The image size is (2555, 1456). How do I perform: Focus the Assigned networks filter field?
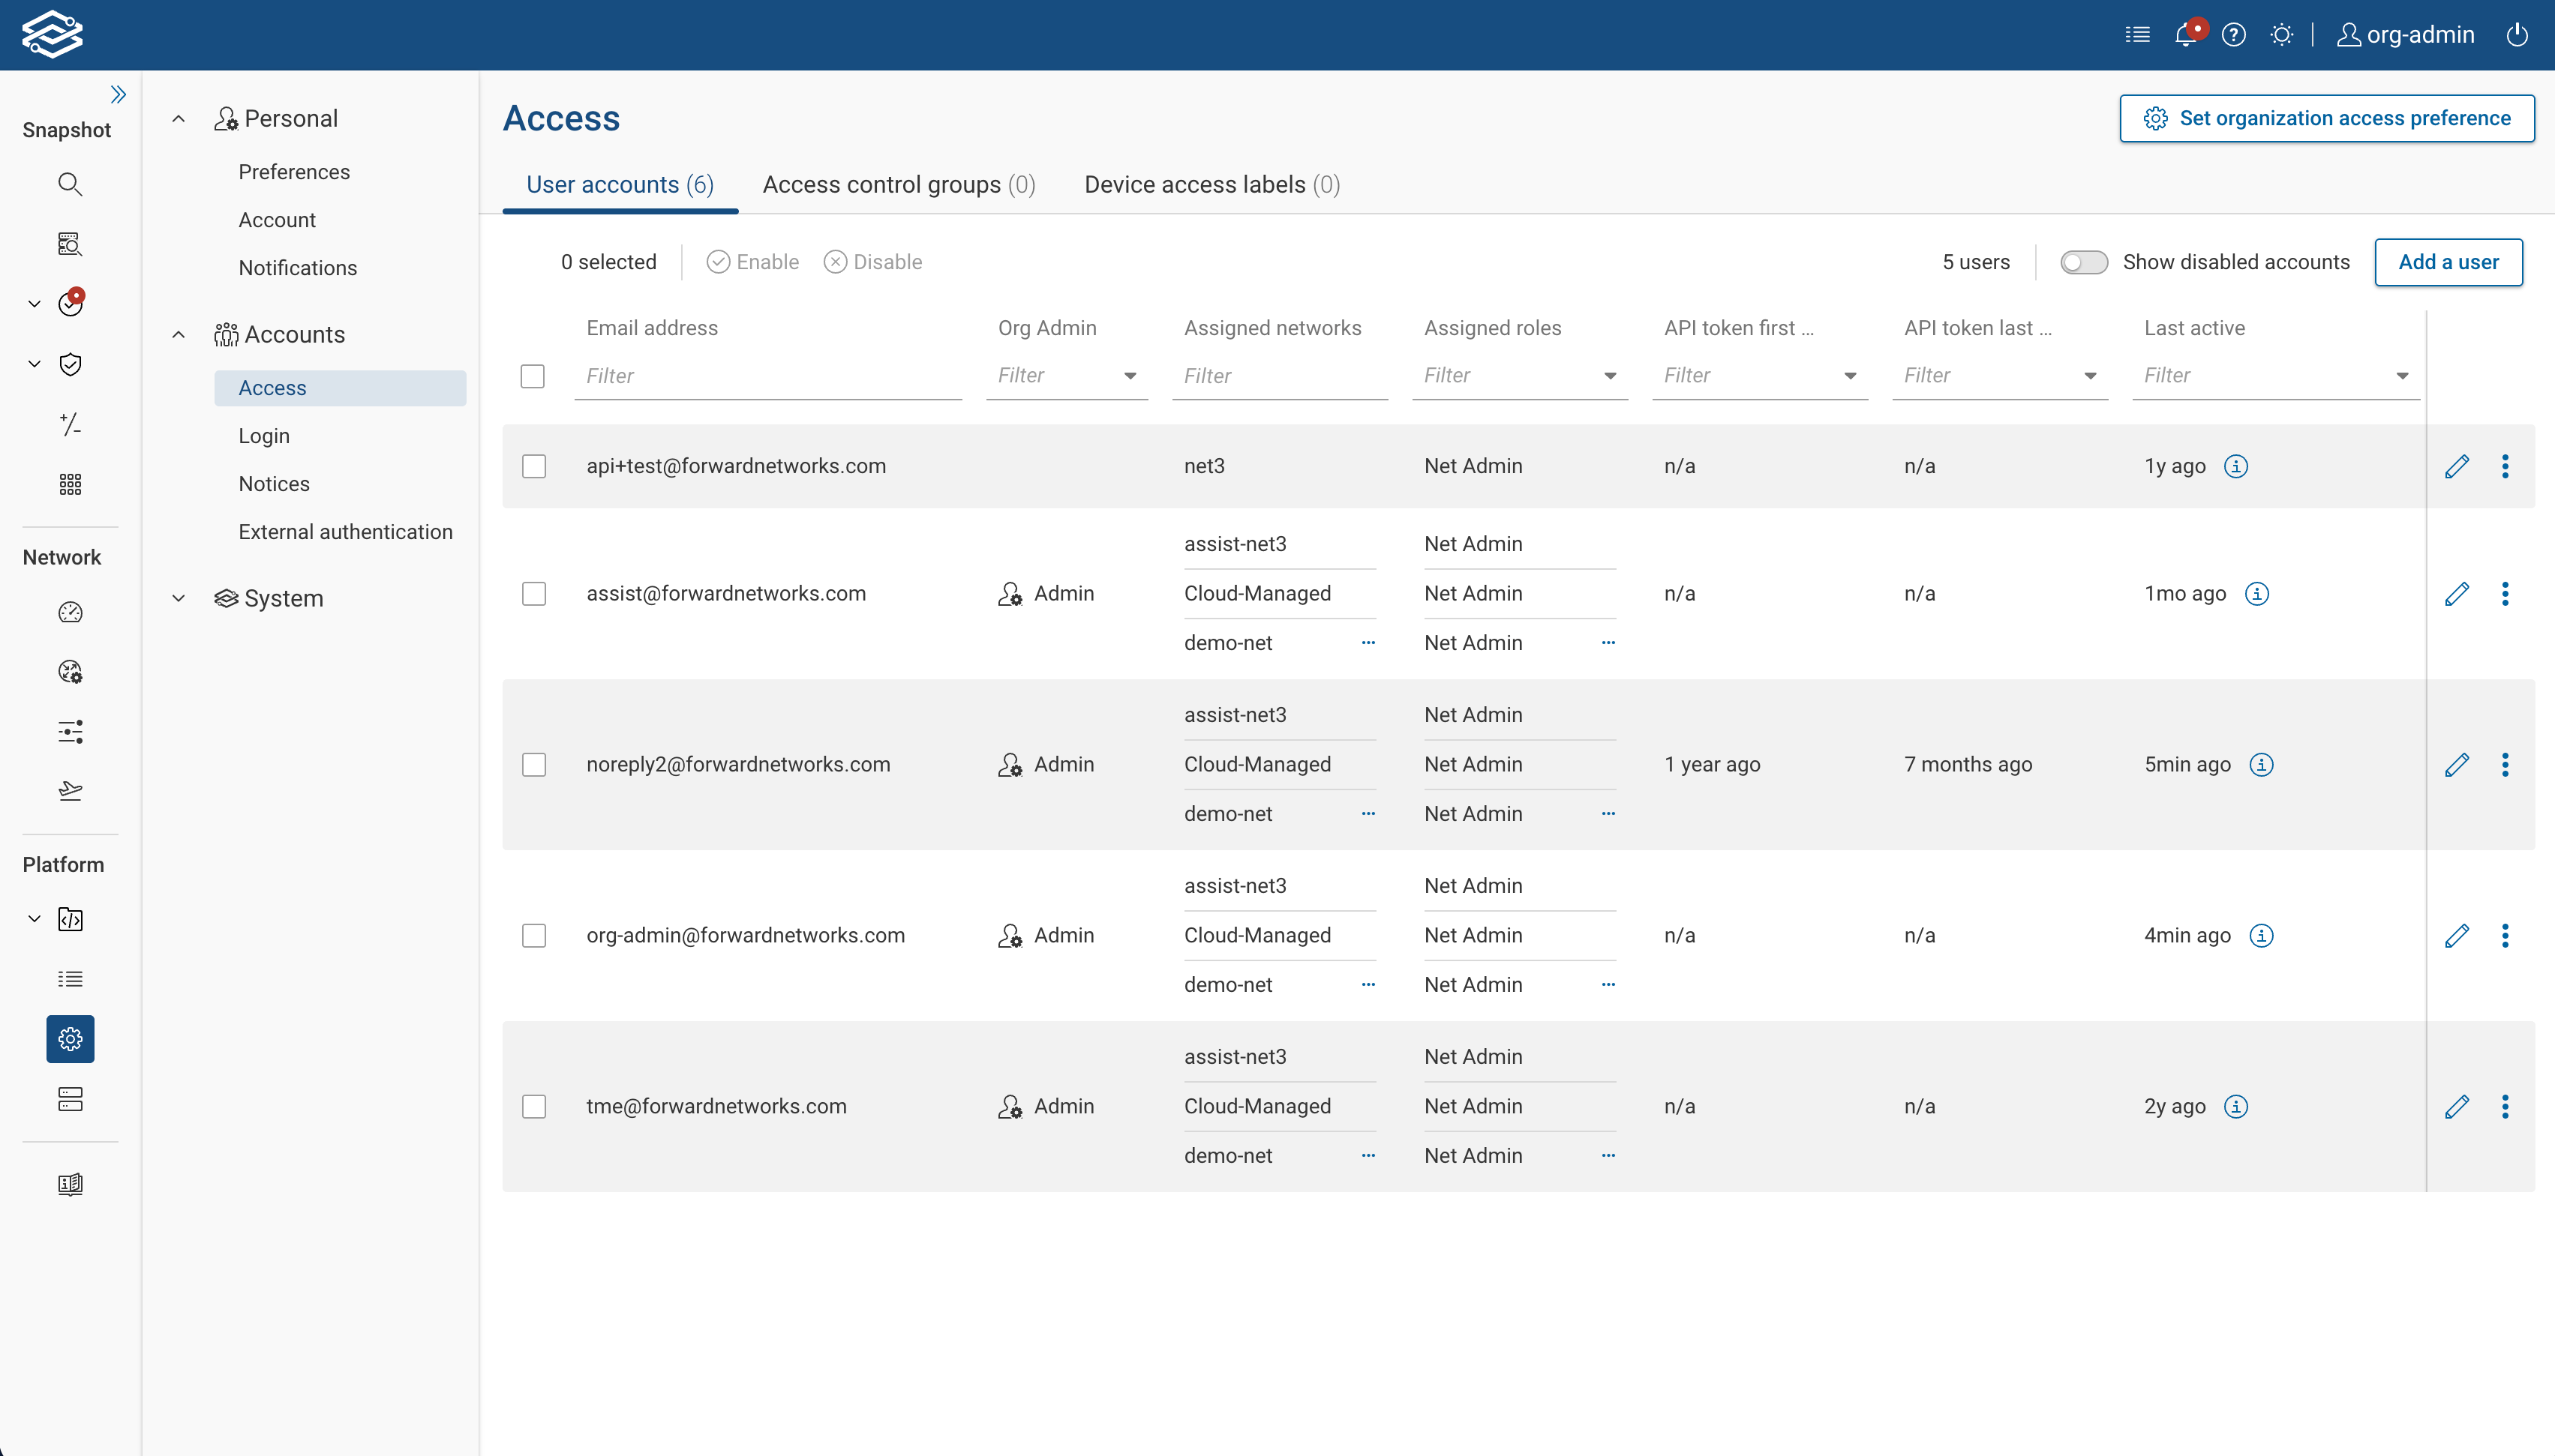(x=1280, y=376)
